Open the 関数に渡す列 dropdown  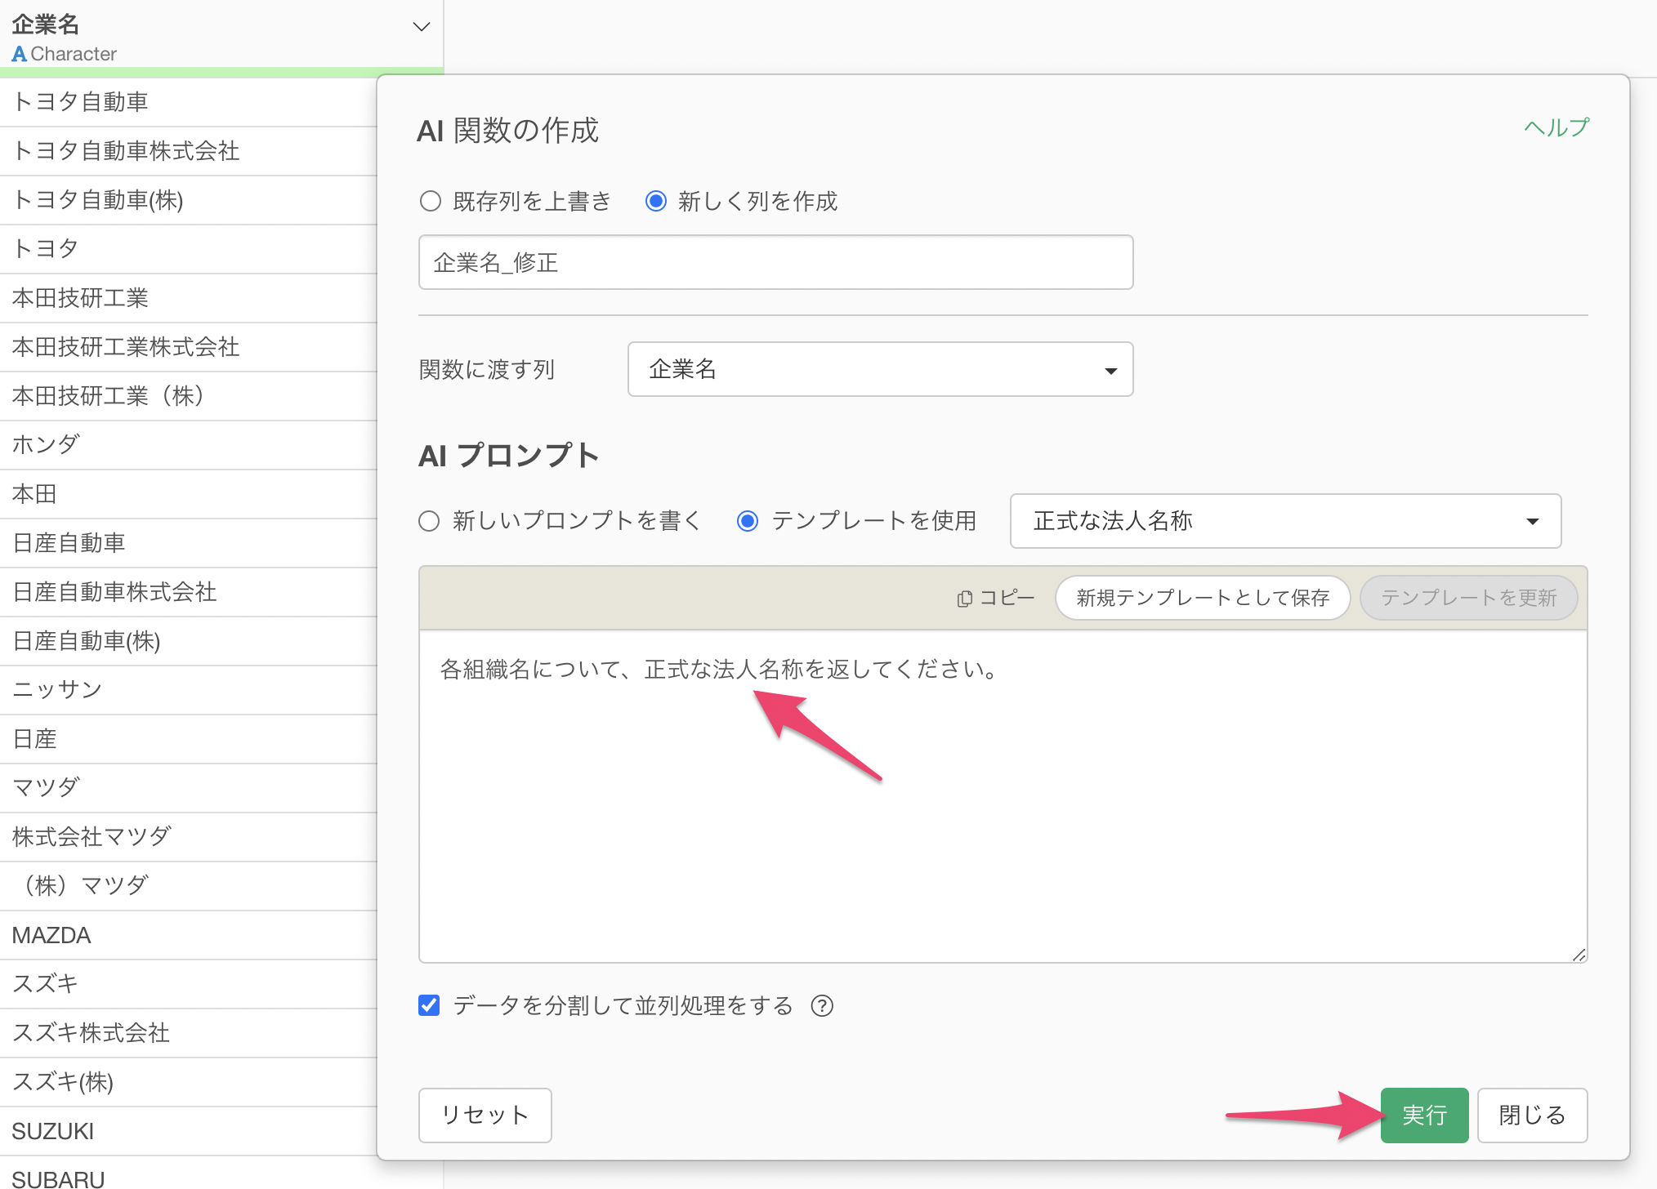click(x=880, y=370)
